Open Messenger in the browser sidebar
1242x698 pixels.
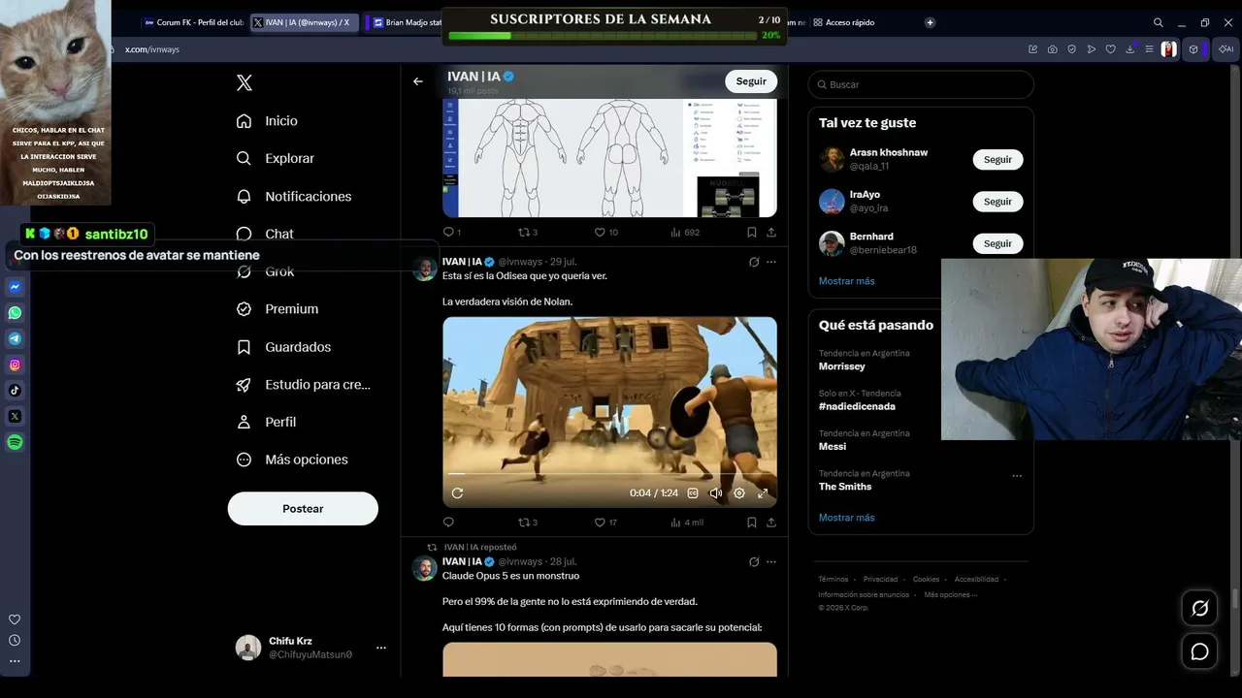(15, 288)
